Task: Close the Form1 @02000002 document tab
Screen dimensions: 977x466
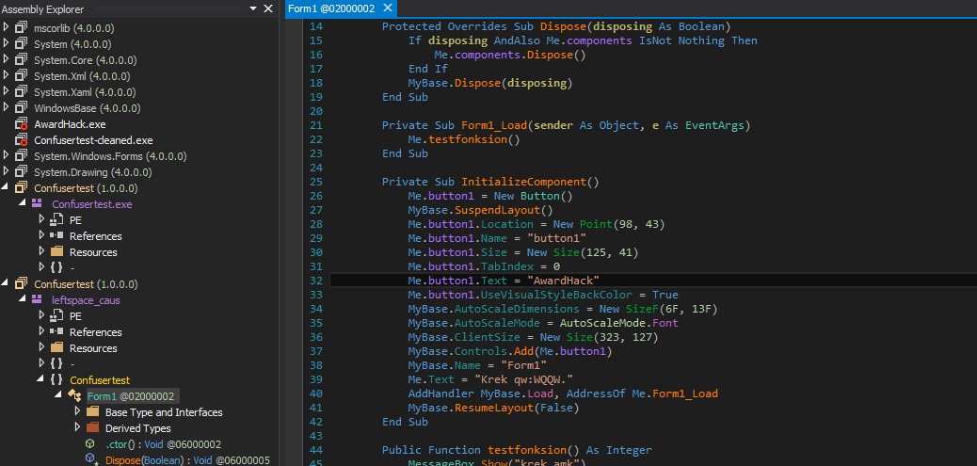Action: (387, 8)
